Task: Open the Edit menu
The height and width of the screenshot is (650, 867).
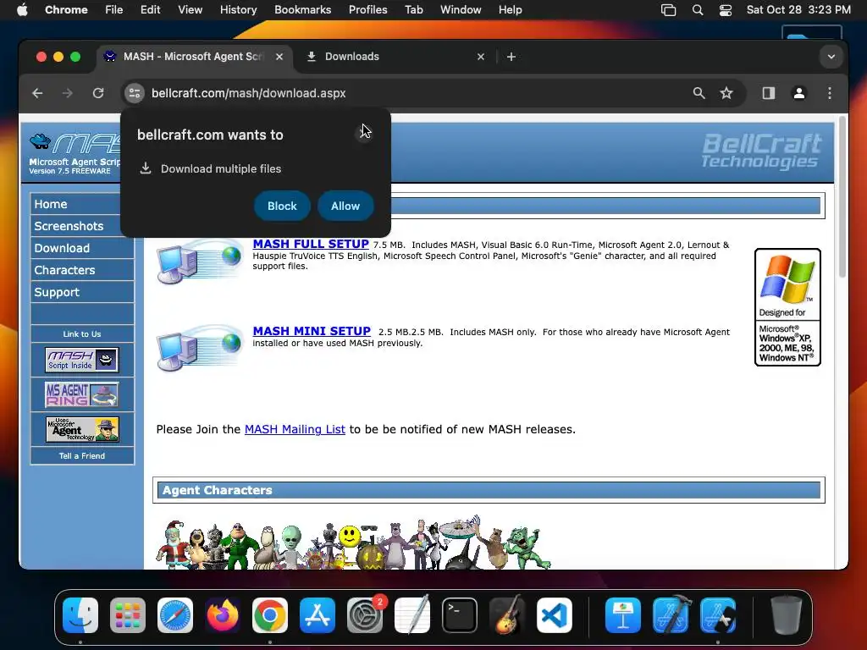Action: point(151,10)
